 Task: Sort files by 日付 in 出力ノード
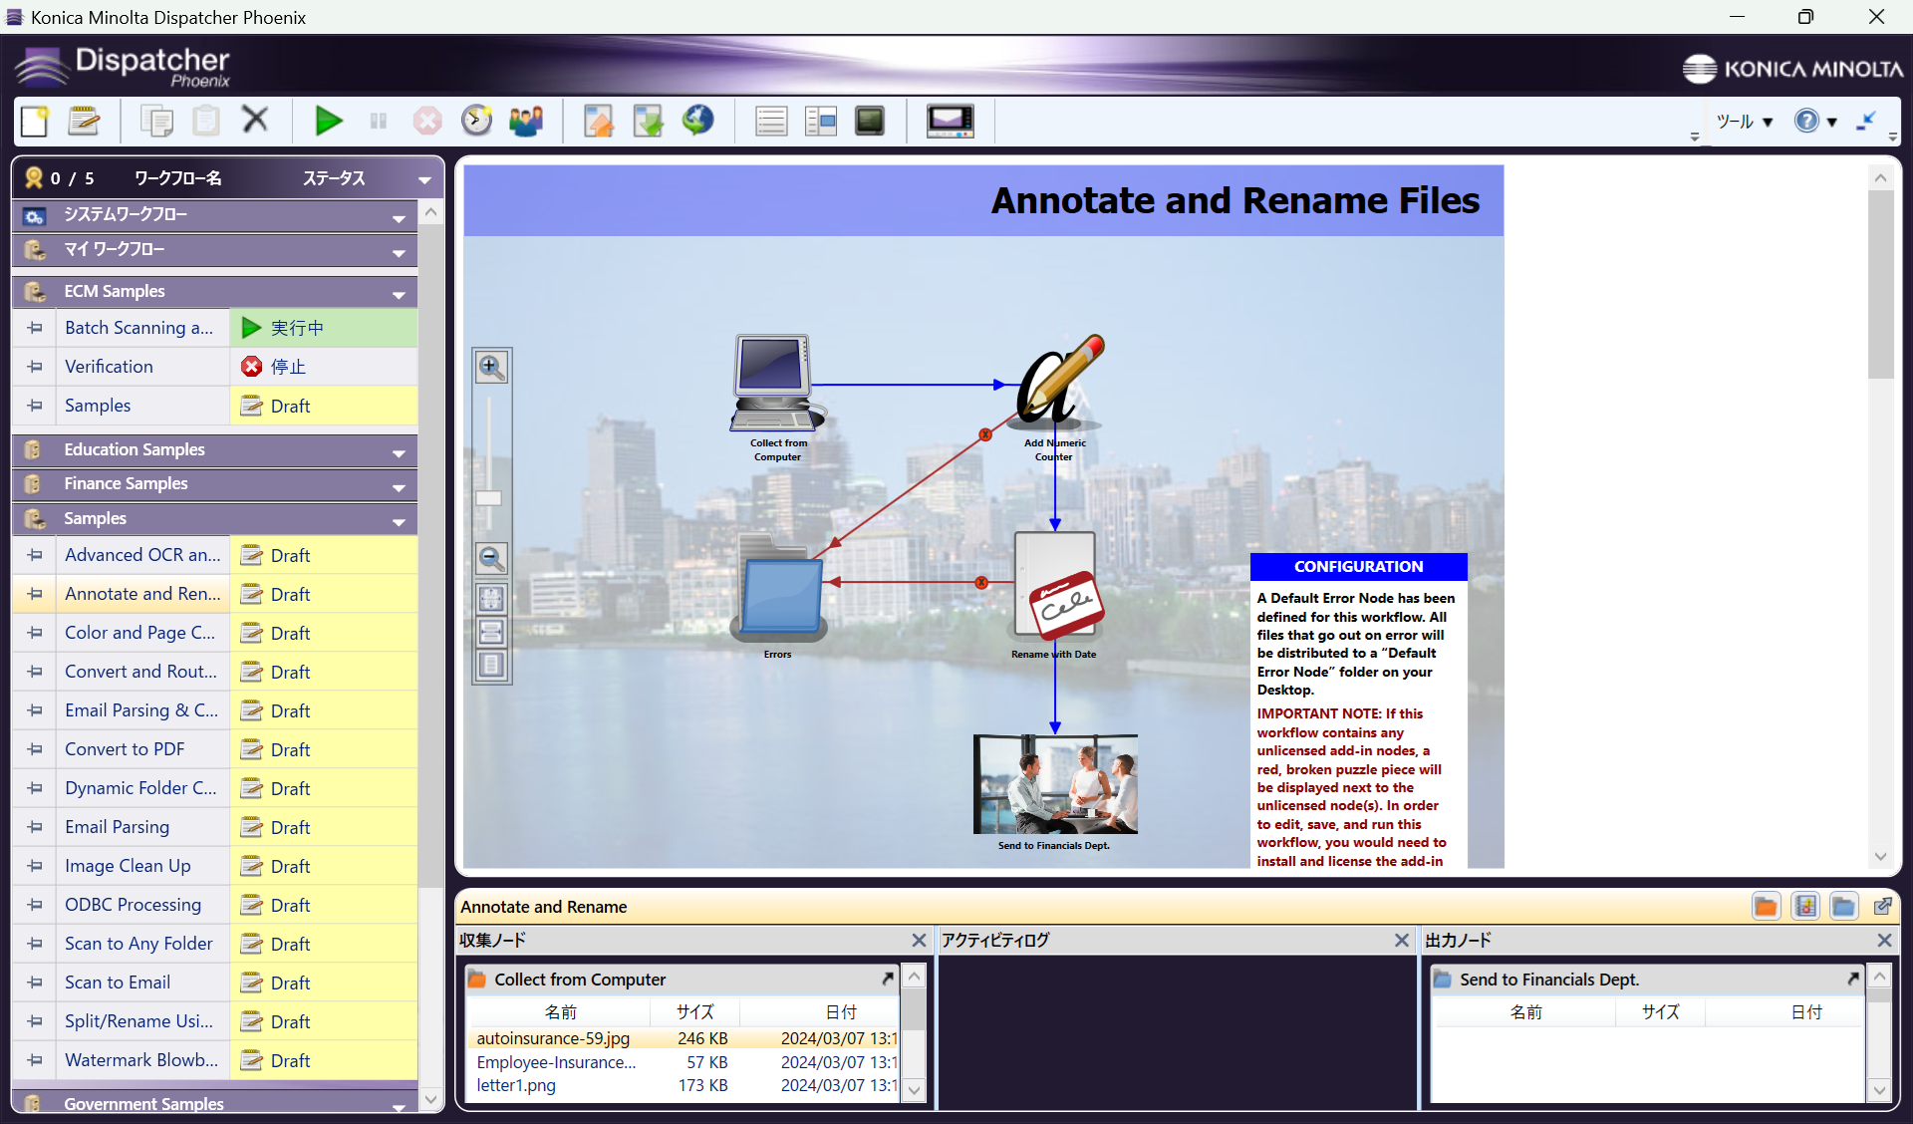[x=1806, y=1011]
